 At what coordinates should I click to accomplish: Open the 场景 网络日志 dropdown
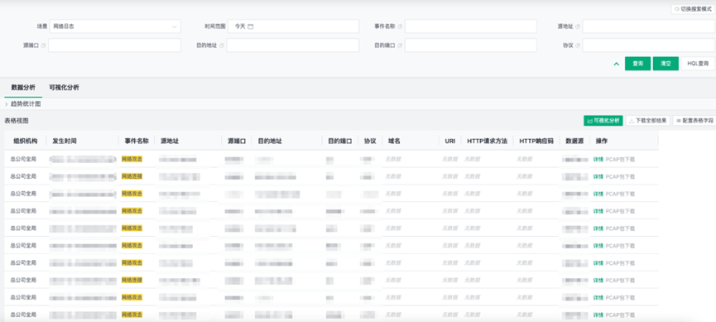(114, 26)
